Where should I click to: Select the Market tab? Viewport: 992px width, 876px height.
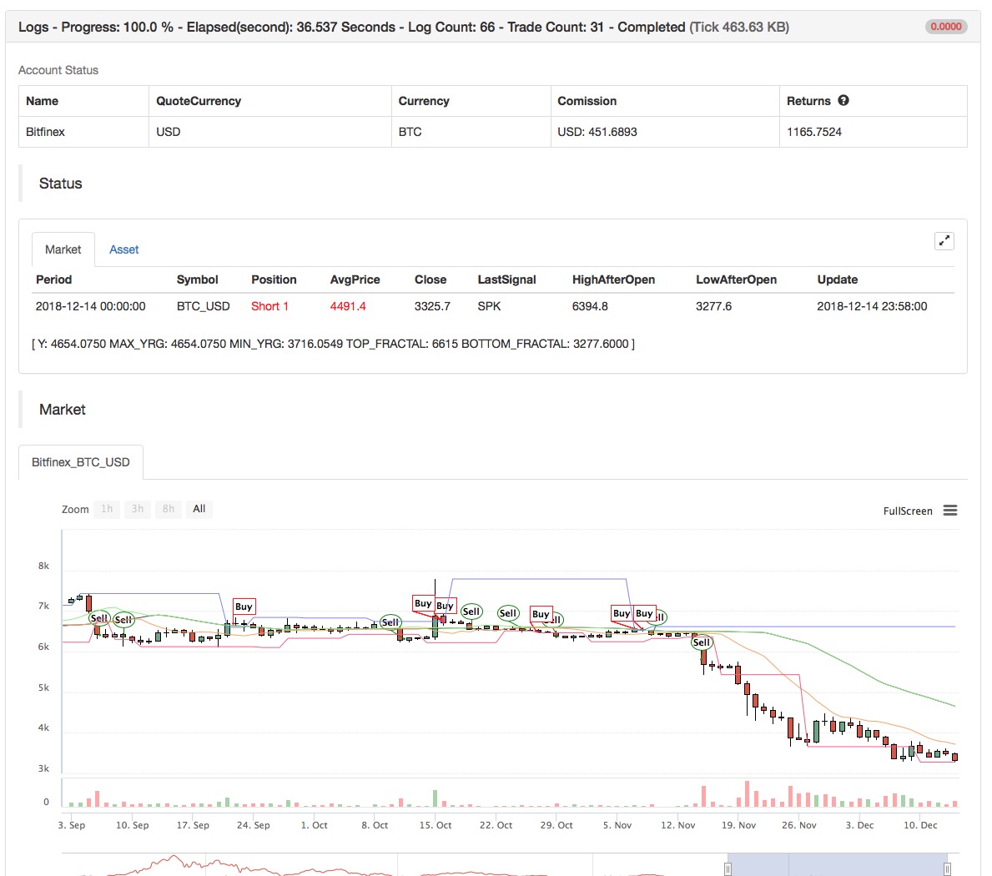(63, 249)
